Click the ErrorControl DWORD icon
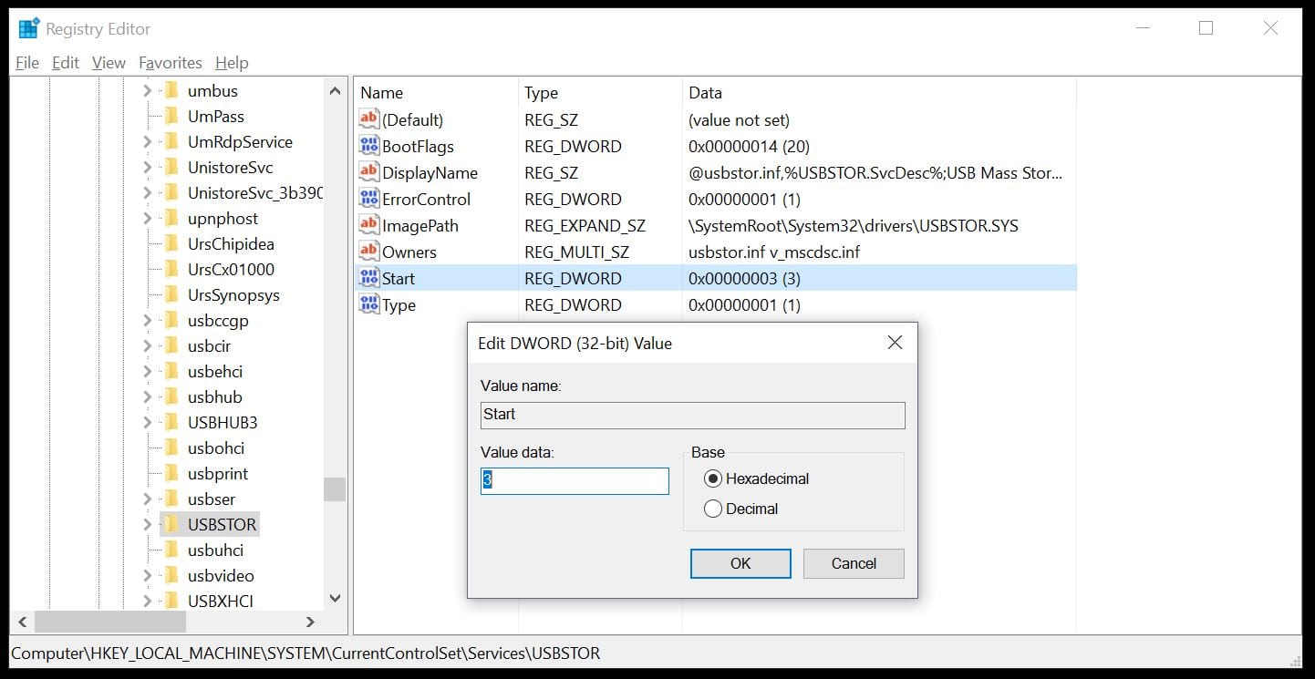Image resolution: width=1315 pixels, height=679 pixels. 368,199
